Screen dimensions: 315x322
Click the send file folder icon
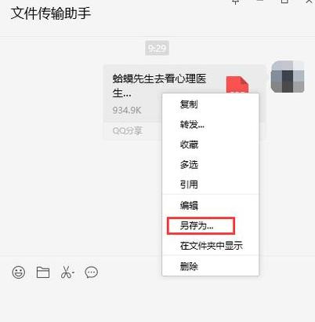coord(43,273)
